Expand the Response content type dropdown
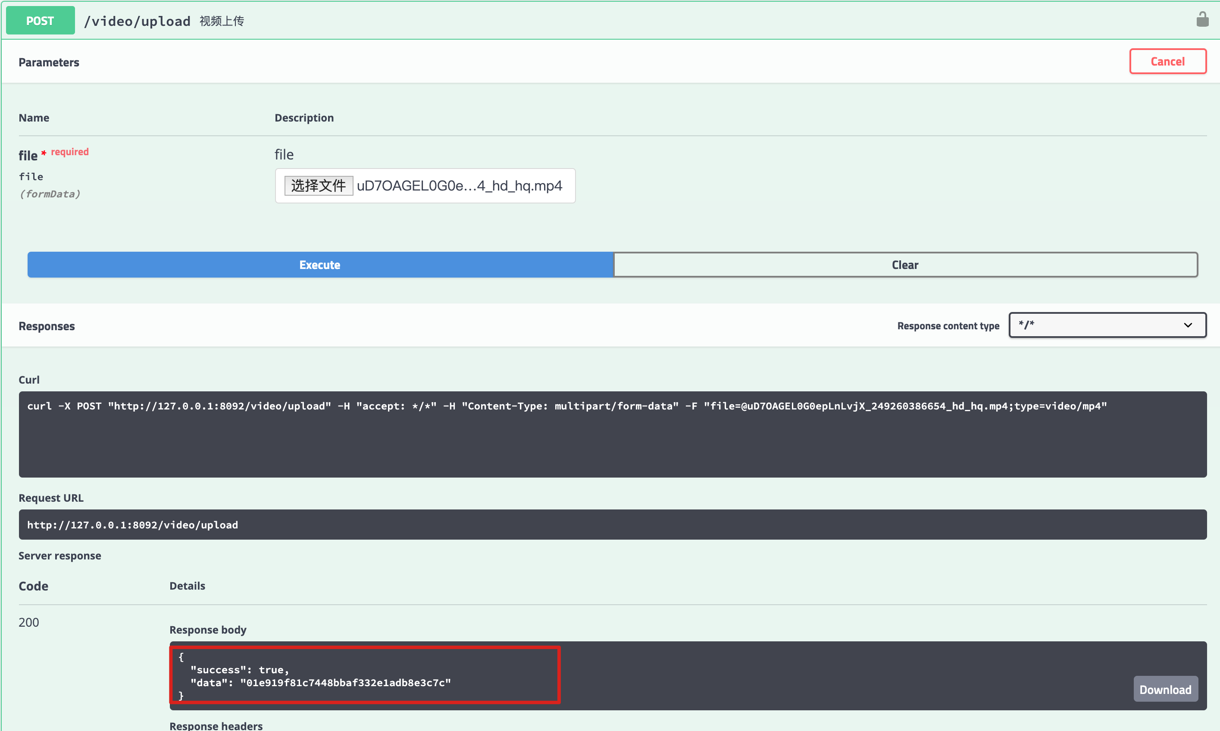 (1105, 325)
